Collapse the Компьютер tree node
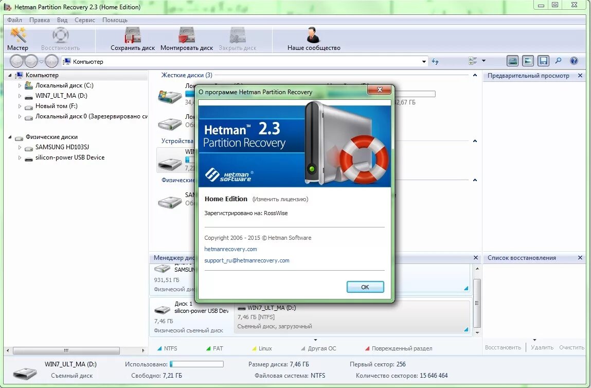The width and height of the screenshot is (591, 388). coord(10,76)
